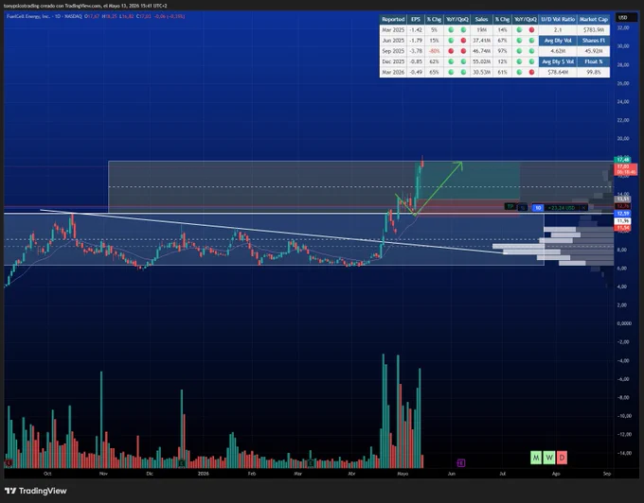The width and height of the screenshot is (644, 503).
Task: Click the $783.9M market cap value
Action: 594,30
